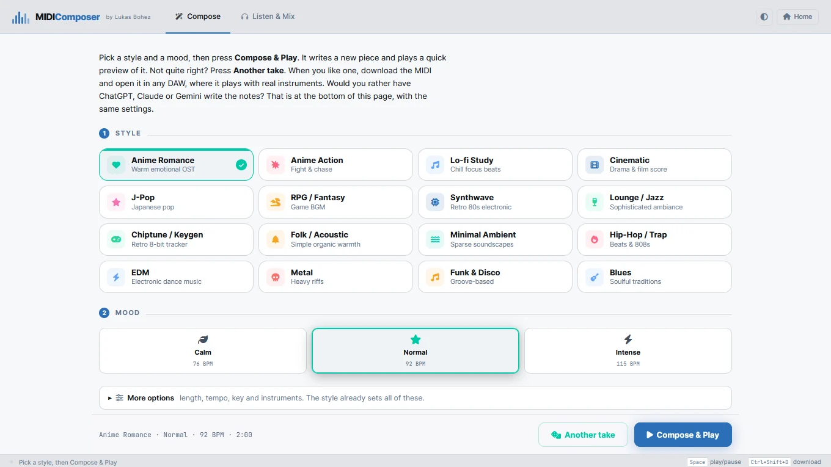The width and height of the screenshot is (831, 467).
Task: Click the 'Space' key hint in status bar
Action: pos(697,462)
